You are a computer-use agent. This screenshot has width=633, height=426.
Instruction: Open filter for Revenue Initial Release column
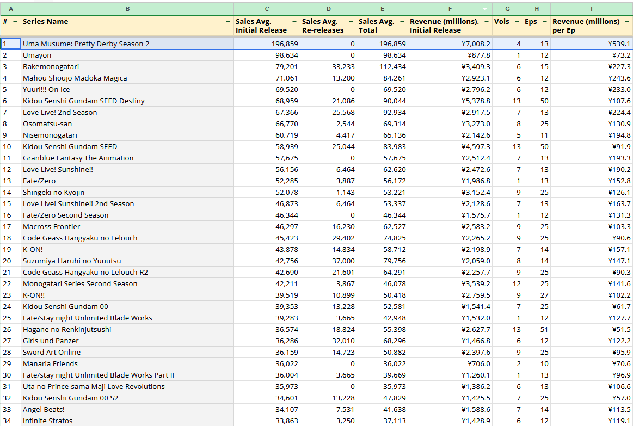(x=487, y=21)
